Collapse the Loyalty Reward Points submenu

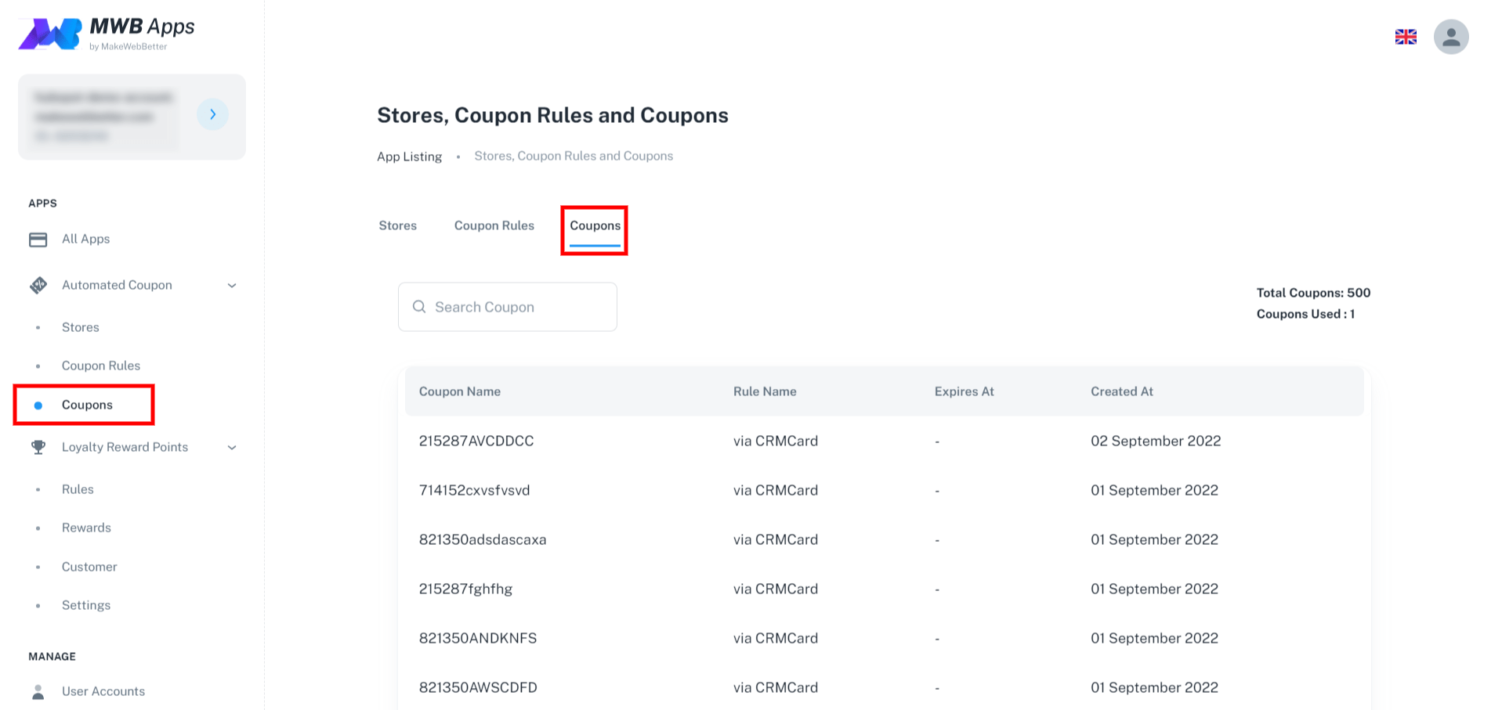(231, 447)
